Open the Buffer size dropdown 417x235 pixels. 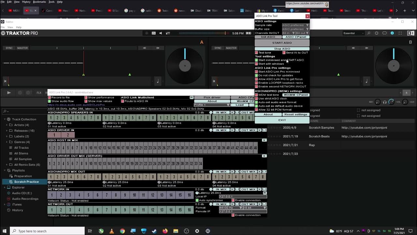pyautogui.click(x=295, y=29)
